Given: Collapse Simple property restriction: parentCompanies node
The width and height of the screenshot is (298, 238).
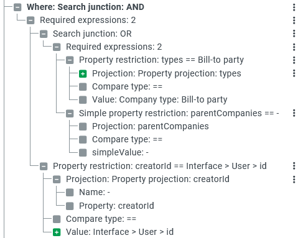Looking at the screenshot, I should coord(70,114).
